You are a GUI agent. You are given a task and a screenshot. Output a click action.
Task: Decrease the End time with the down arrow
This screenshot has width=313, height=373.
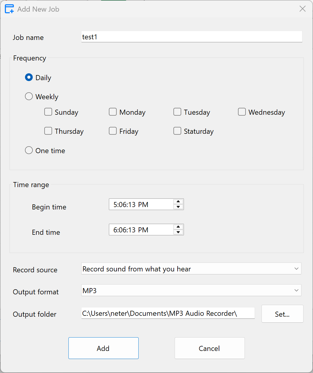[x=178, y=232]
